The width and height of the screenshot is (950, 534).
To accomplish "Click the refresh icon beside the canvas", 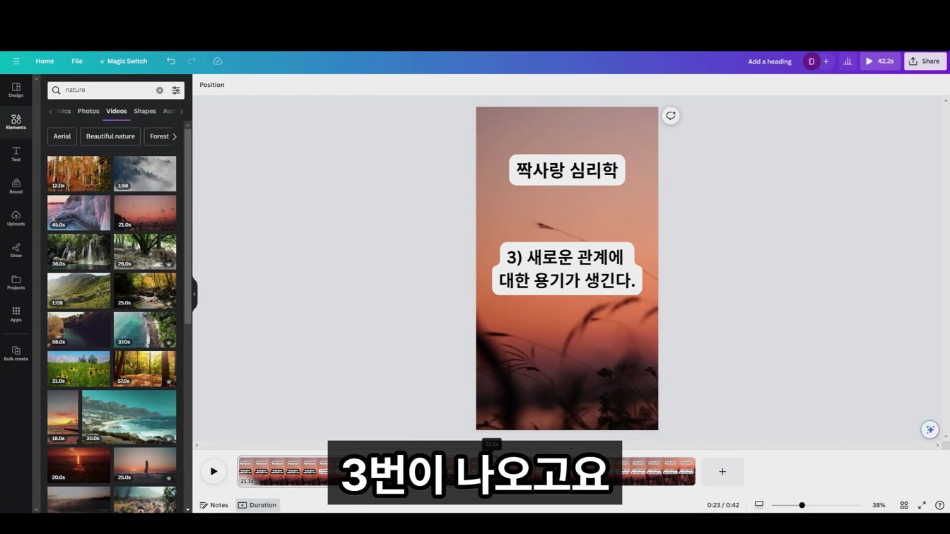I will [x=671, y=116].
